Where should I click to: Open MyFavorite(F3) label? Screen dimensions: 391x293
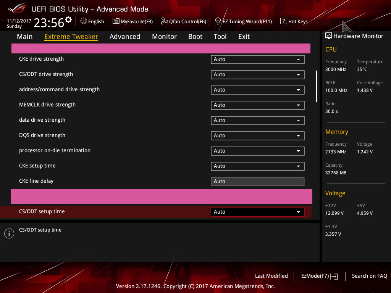(137, 22)
